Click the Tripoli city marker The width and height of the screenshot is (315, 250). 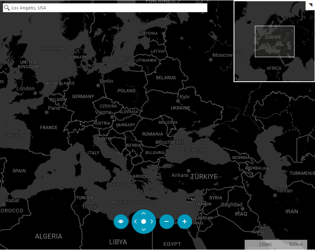tap(97, 211)
